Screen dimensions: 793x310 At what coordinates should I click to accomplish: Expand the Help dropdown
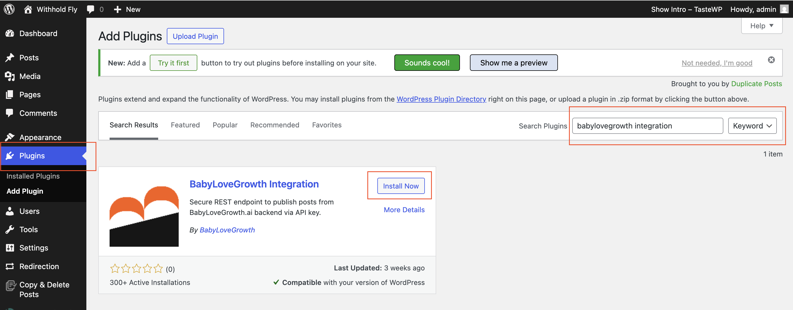point(762,26)
